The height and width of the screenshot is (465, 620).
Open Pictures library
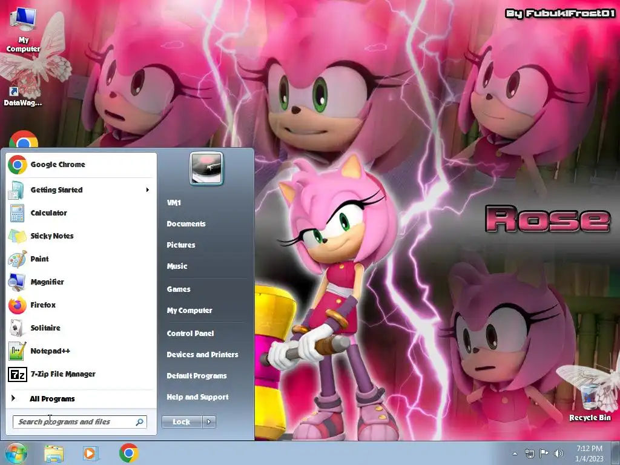[x=180, y=245]
